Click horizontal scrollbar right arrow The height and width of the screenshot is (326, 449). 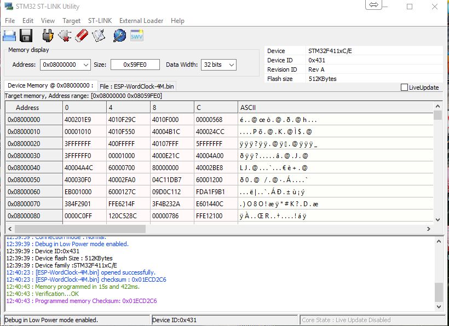(429, 229)
